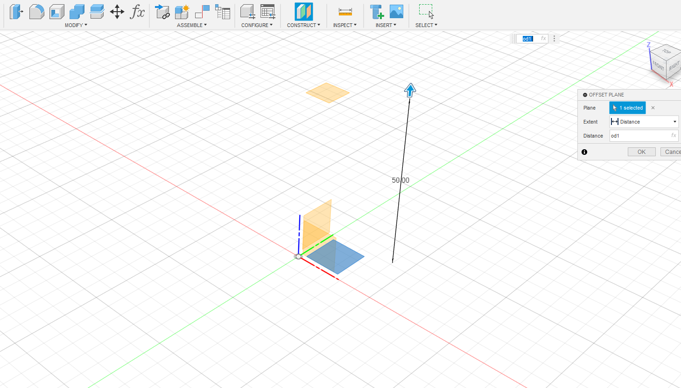This screenshot has width=681, height=388.
Task: Click the Insert fastener icon
Action: click(376, 12)
